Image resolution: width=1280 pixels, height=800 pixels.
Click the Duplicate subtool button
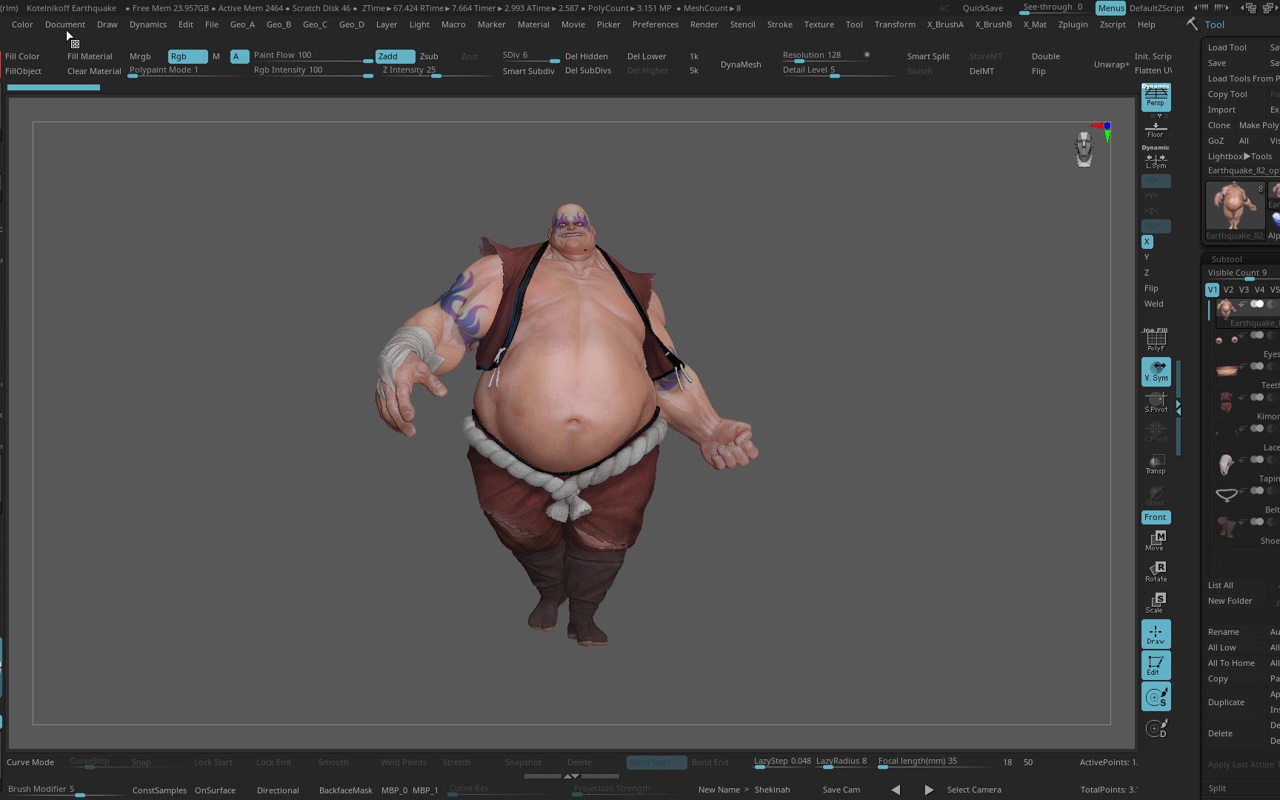click(1226, 702)
